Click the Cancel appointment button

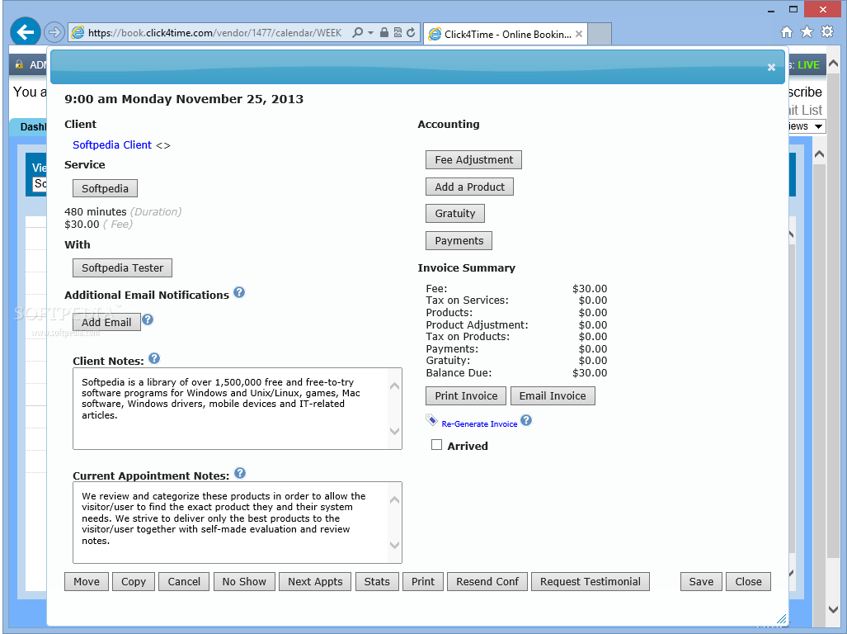pyautogui.click(x=184, y=581)
